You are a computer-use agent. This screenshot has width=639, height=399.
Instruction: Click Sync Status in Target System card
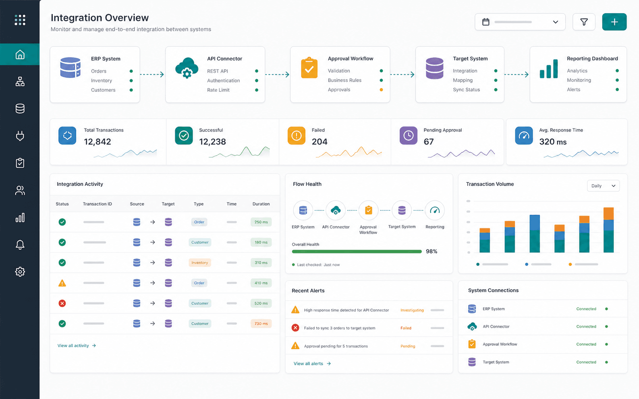(466, 90)
